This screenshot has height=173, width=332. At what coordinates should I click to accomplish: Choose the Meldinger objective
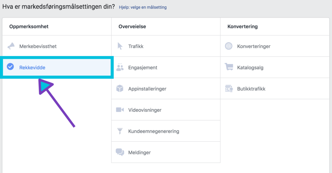pos(139,153)
